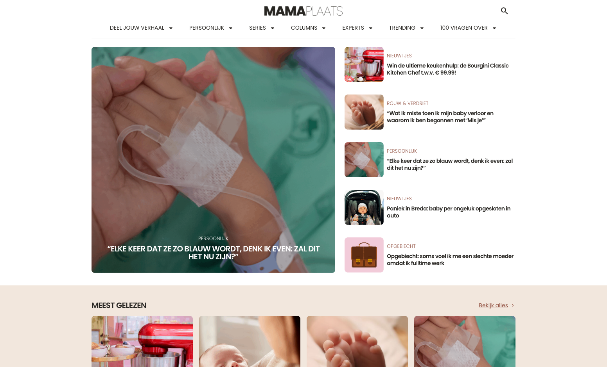This screenshot has width=607, height=367.
Task: Open the large featured hand with IV article
Action: 213,160
